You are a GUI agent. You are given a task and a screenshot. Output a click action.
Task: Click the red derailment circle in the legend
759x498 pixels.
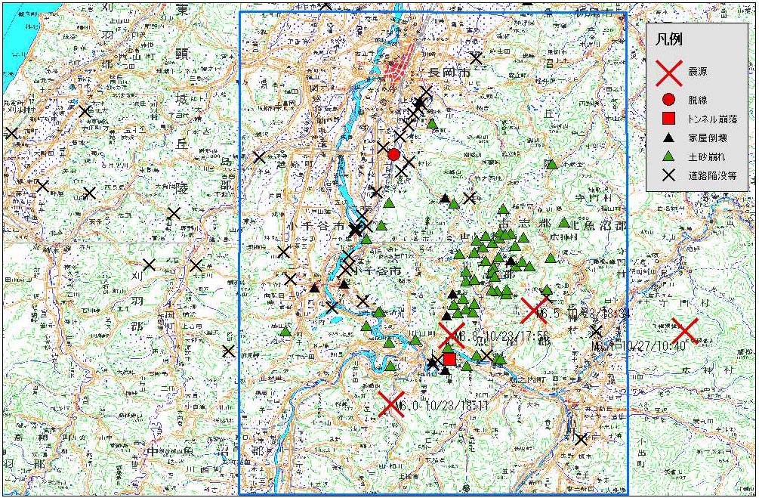[669, 101]
